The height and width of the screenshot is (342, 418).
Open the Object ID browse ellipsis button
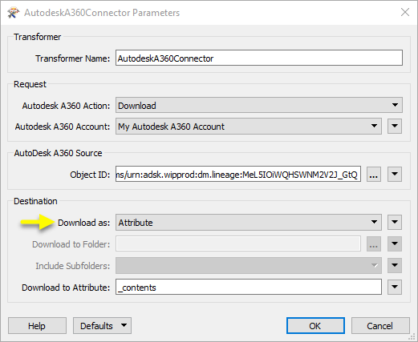[x=373, y=175]
